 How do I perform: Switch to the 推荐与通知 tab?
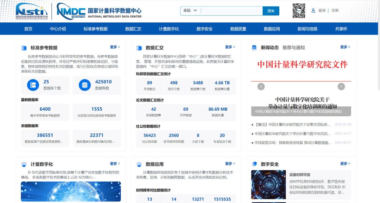293,48
